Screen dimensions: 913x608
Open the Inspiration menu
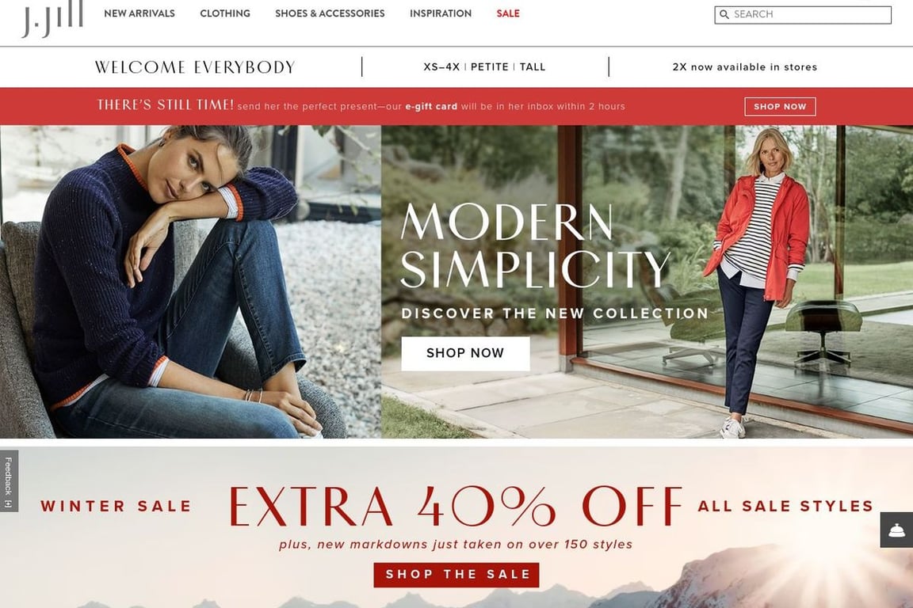click(x=440, y=13)
